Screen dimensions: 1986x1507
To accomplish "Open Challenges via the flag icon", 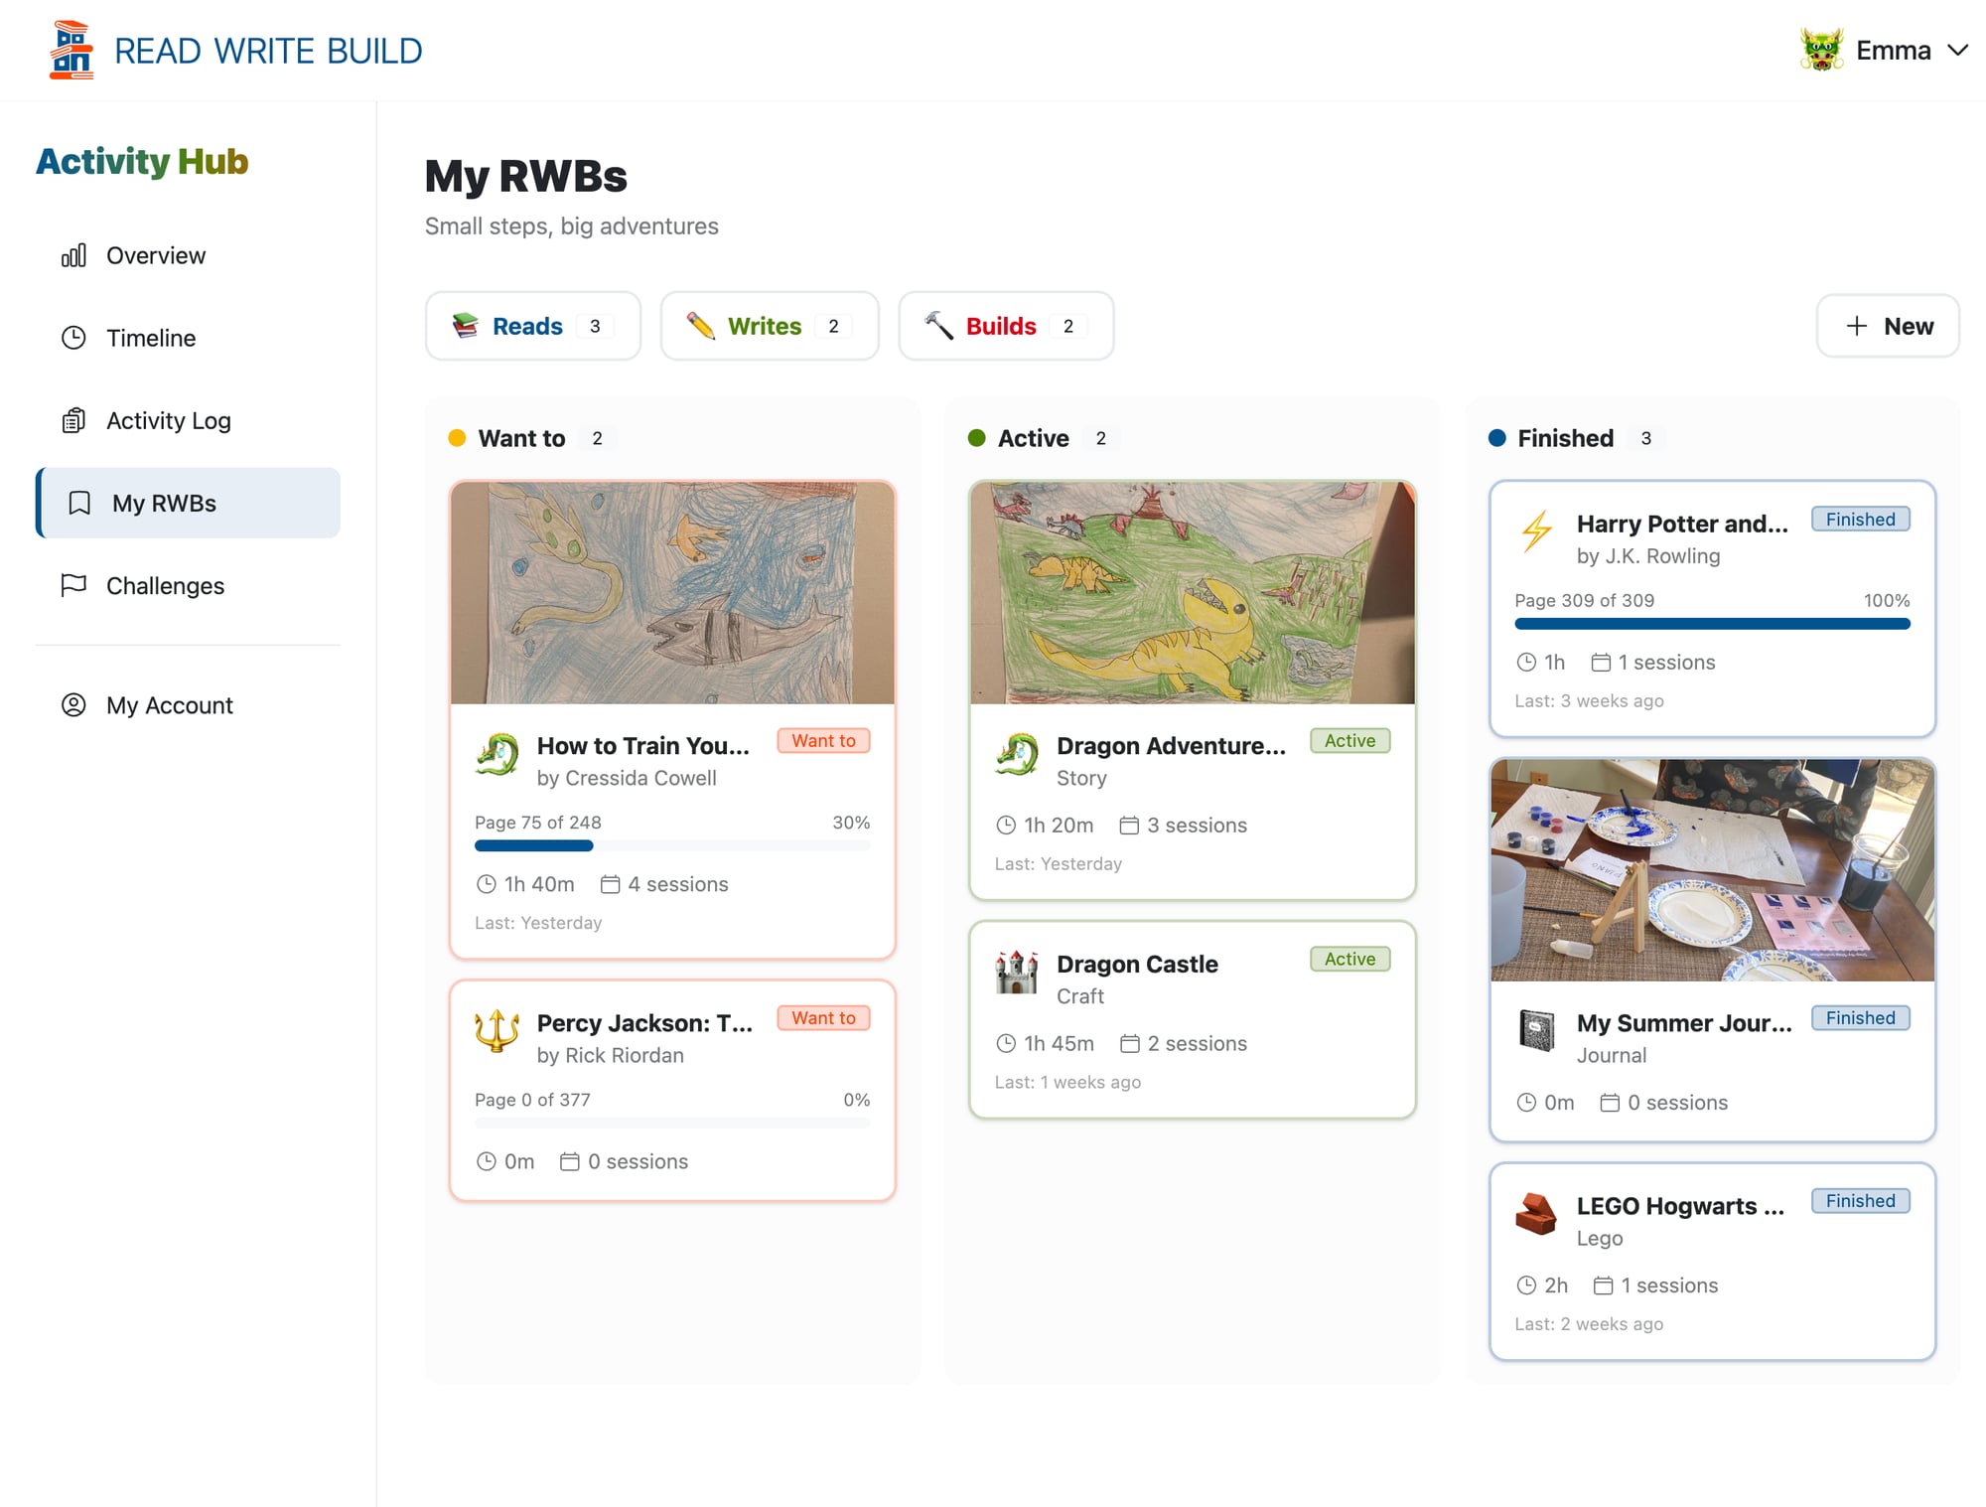I will click(x=73, y=586).
